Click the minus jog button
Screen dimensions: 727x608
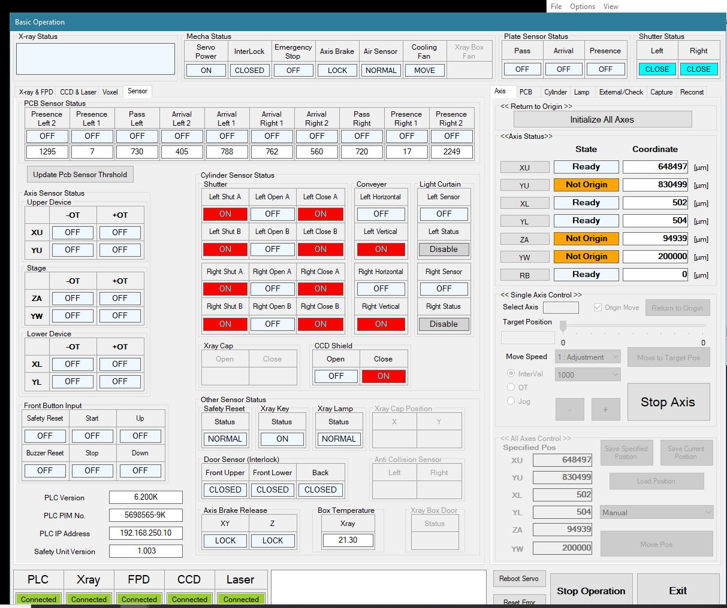(x=569, y=409)
